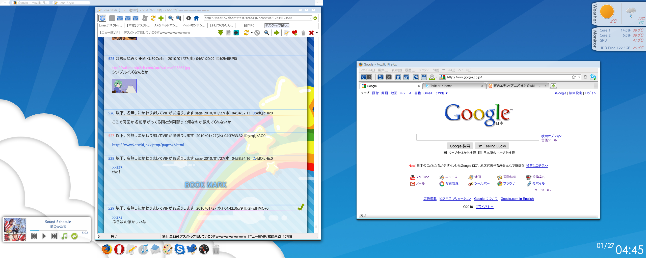Click the magnifier search icon in thread toolbar
646x258 pixels.
tap(266, 33)
